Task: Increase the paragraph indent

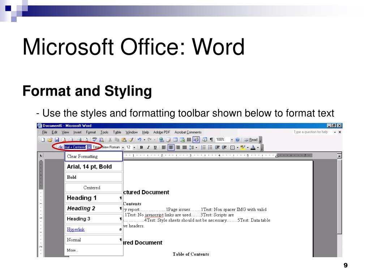Action: click(x=224, y=148)
